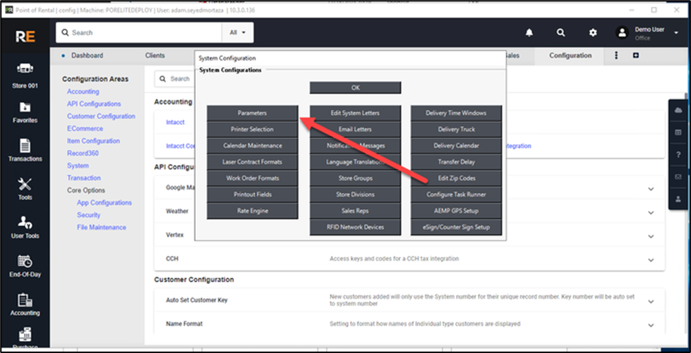Screen dimensions: 691x353
Task: Open the Tools wrench icon
Action: 25,188
